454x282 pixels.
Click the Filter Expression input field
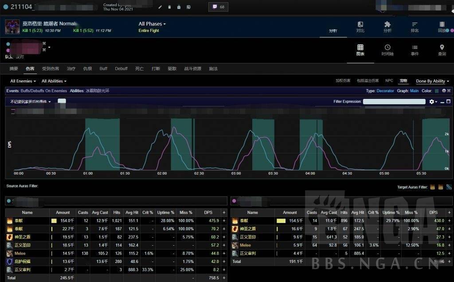(x=394, y=102)
